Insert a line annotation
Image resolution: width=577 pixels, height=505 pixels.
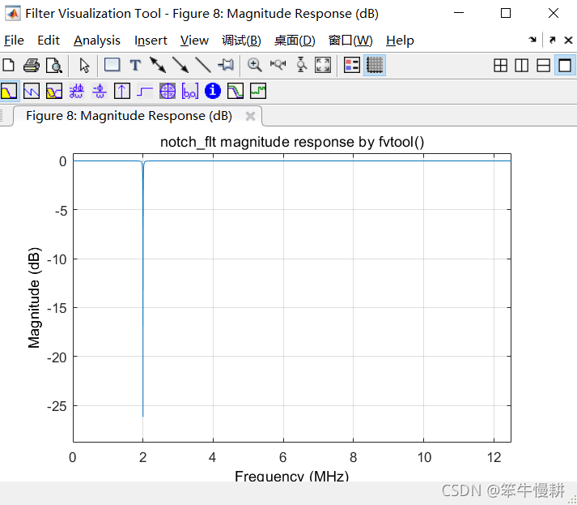[x=203, y=65]
